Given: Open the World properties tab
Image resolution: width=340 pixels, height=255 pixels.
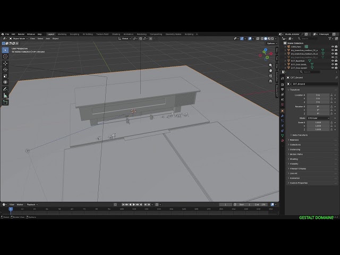Looking at the screenshot, I should (x=282, y=105).
